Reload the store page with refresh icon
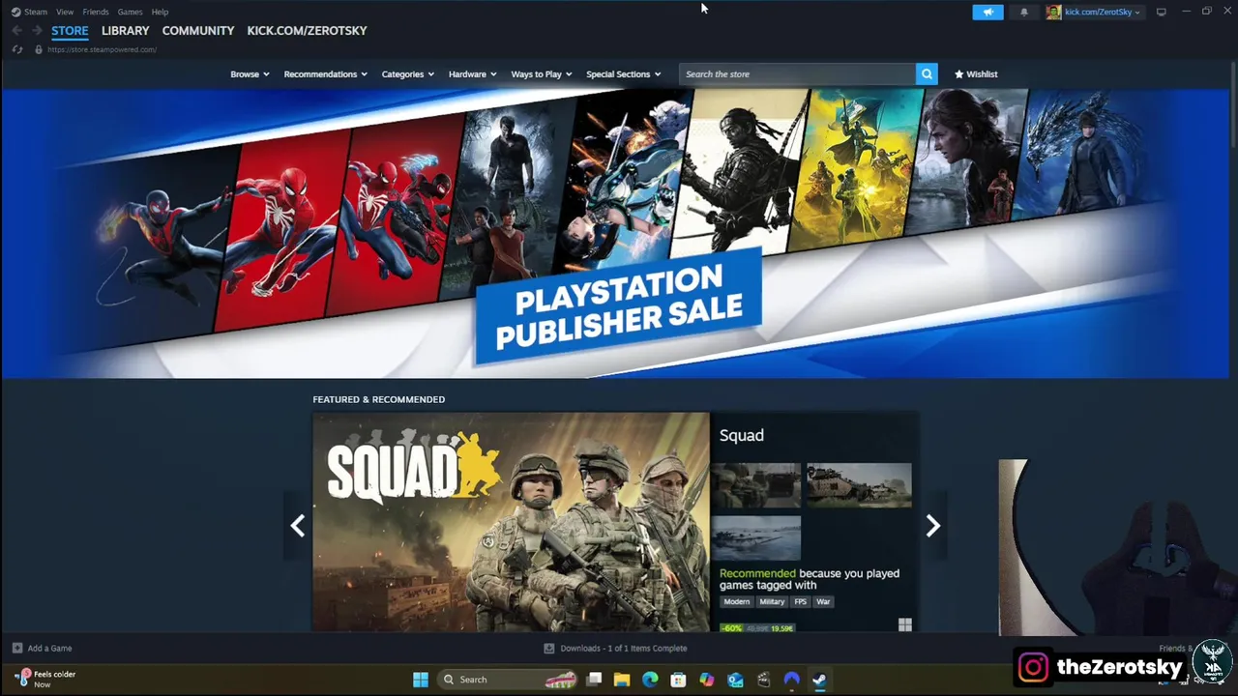1238x696 pixels. (x=16, y=49)
